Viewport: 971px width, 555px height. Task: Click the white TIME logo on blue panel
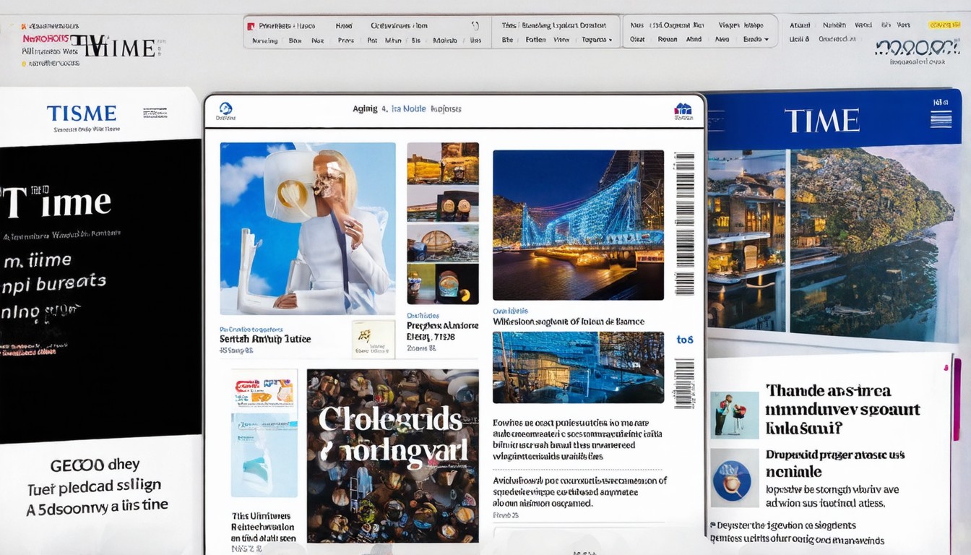821,121
